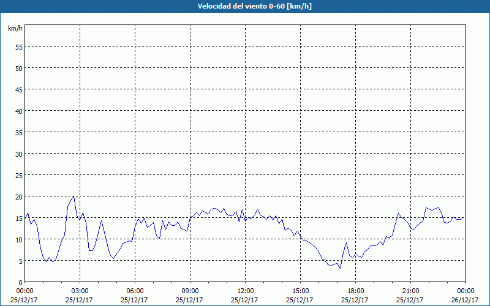
Task: Select the 15 y-axis label
Action: pos(19,218)
